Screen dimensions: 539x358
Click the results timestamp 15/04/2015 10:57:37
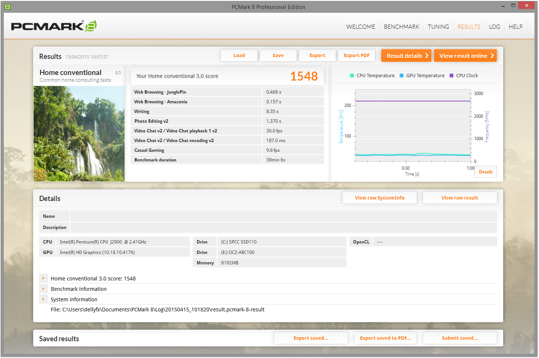[x=87, y=57]
